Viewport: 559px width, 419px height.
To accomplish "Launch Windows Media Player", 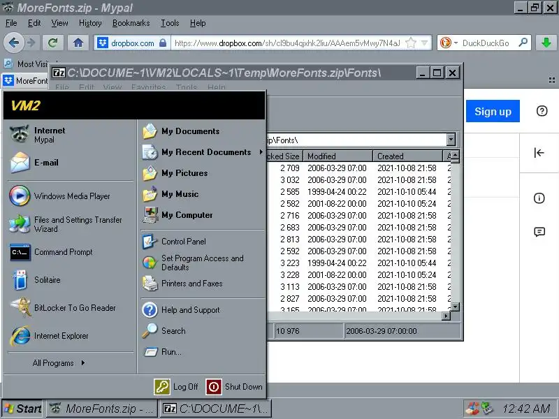I will 60,196.
